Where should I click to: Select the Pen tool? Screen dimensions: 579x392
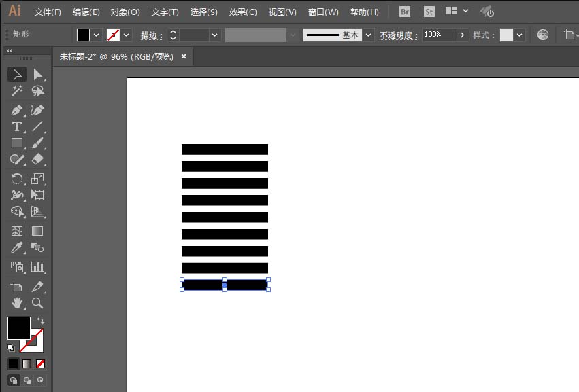point(16,110)
